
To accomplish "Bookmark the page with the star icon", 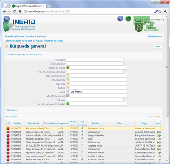I will [x=160, y=12].
